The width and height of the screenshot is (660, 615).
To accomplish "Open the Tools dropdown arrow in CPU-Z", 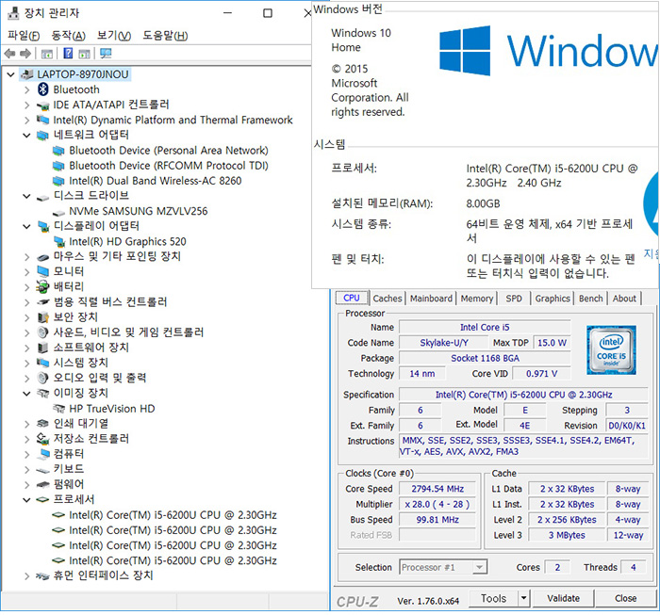I will click(x=523, y=598).
